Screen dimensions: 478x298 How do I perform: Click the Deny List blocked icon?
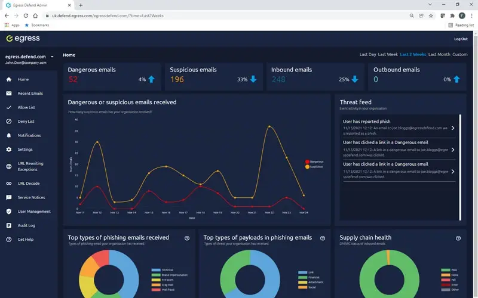9,122
